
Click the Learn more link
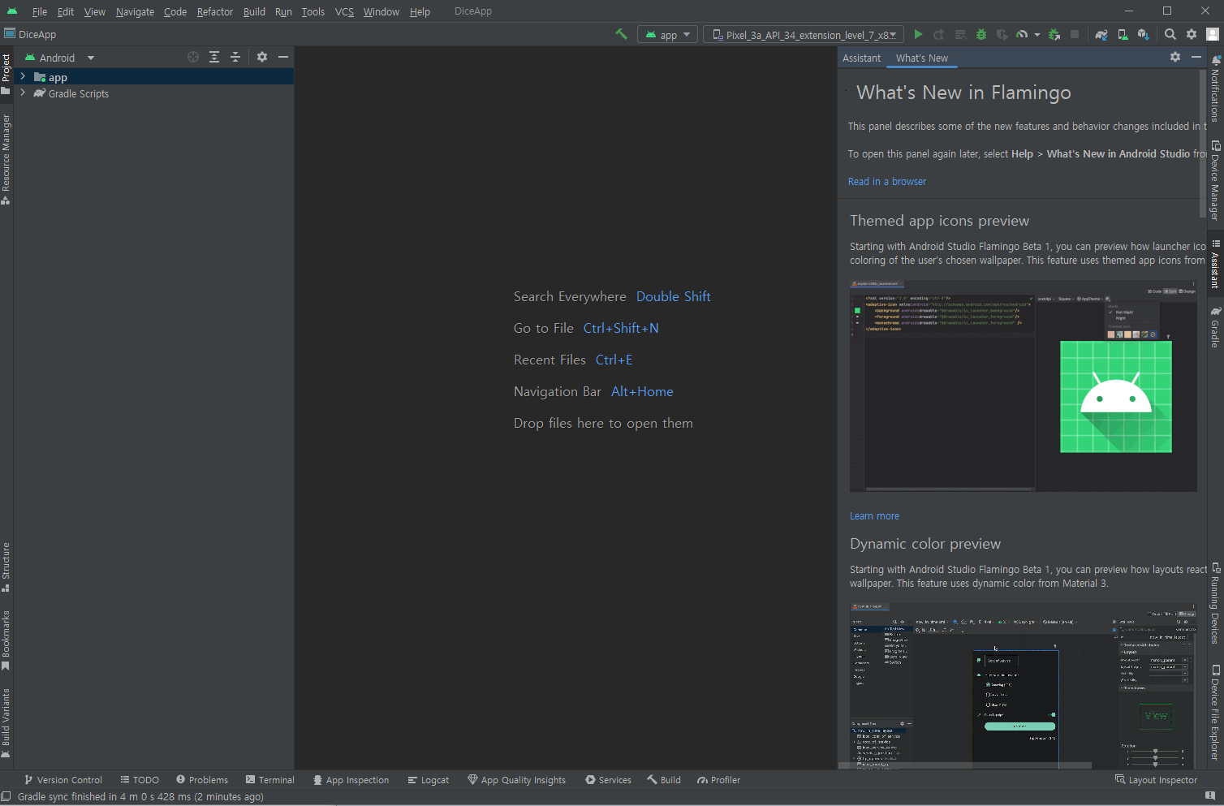tap(874, 516)
